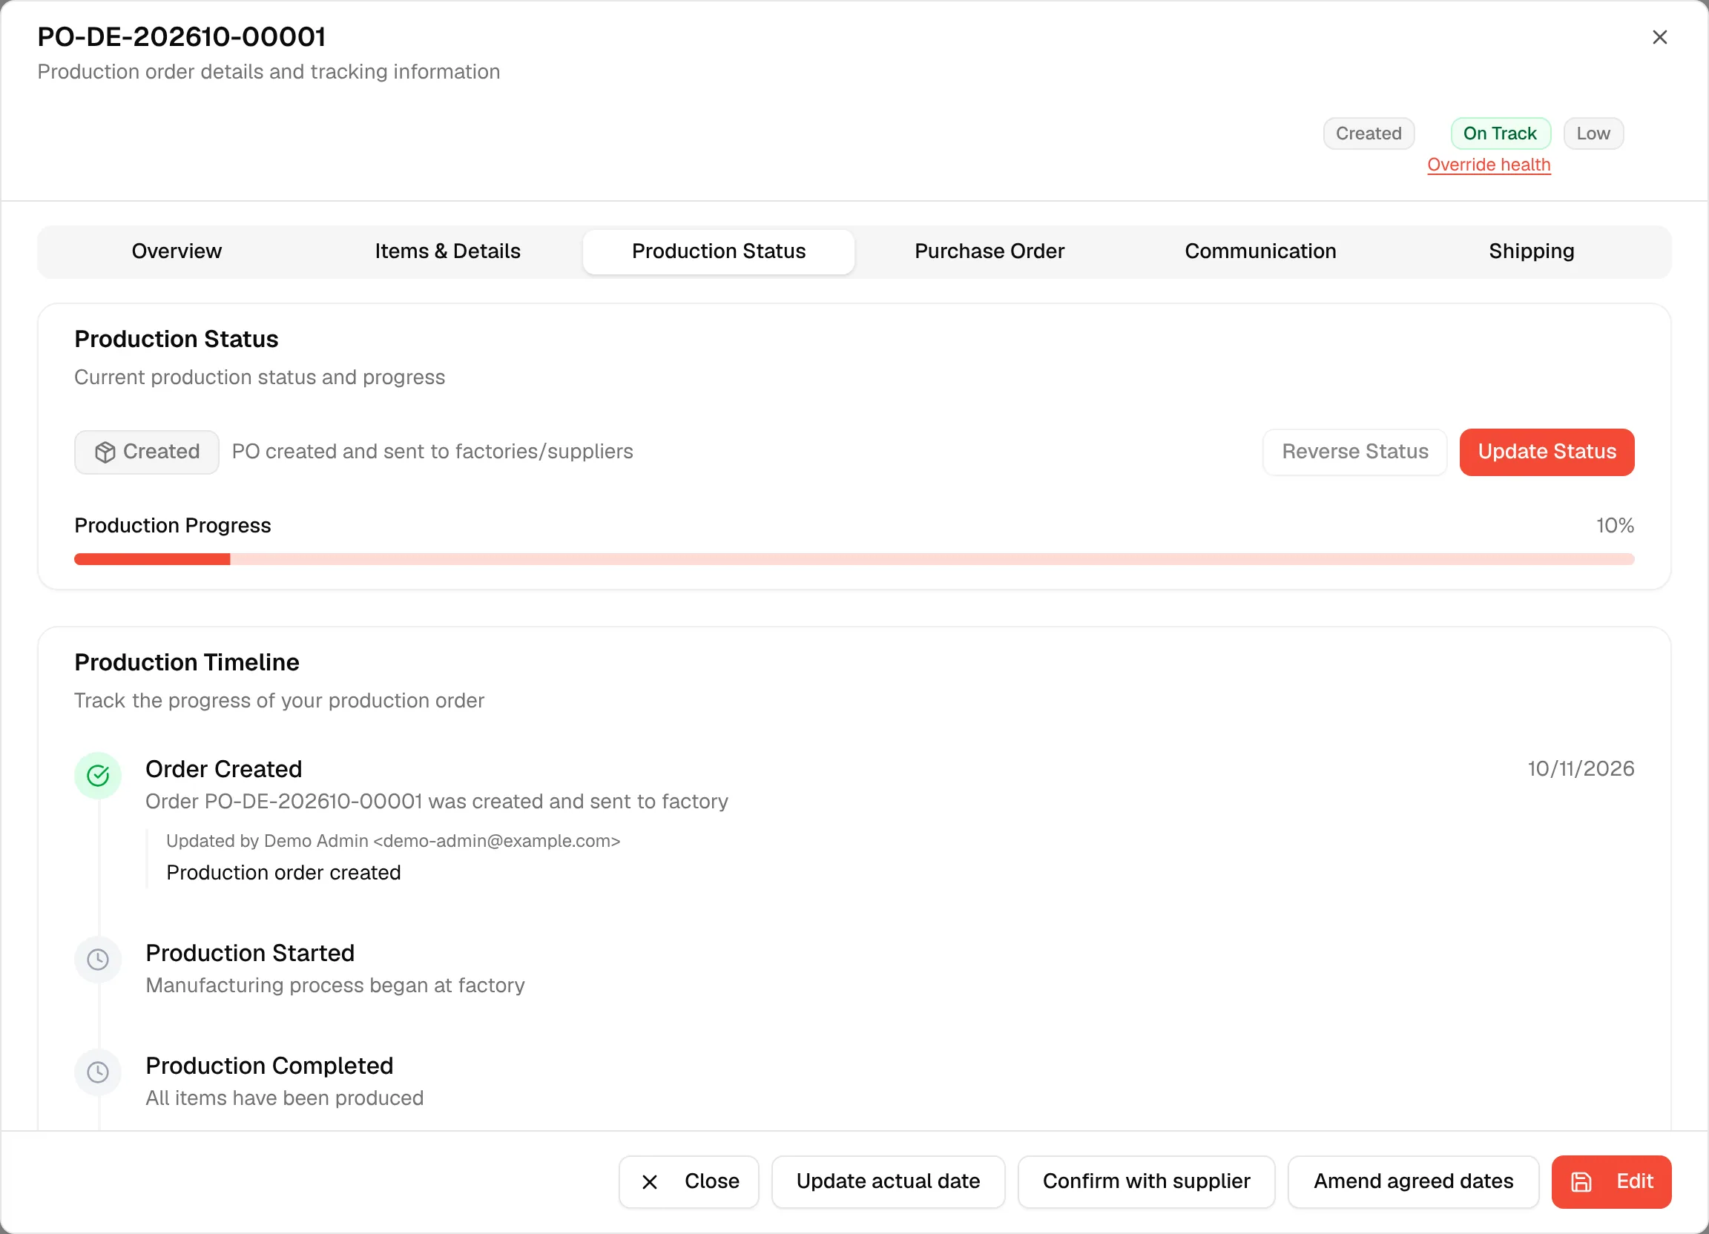Click the Low priority badge

1593,133
